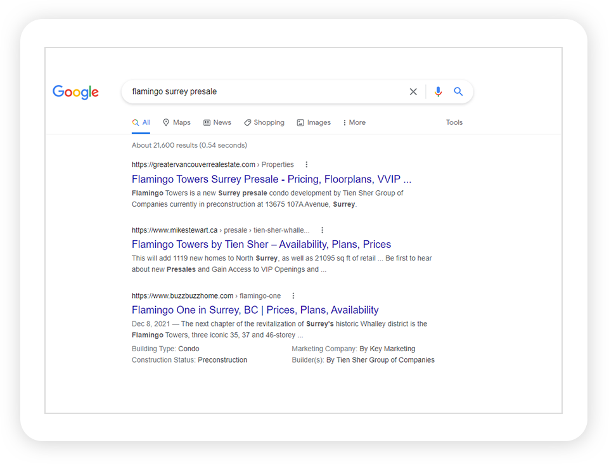Click snippet mentioning 1119 new homes
The height and width of the screenshot is (464, 609).
coord(281,264)
